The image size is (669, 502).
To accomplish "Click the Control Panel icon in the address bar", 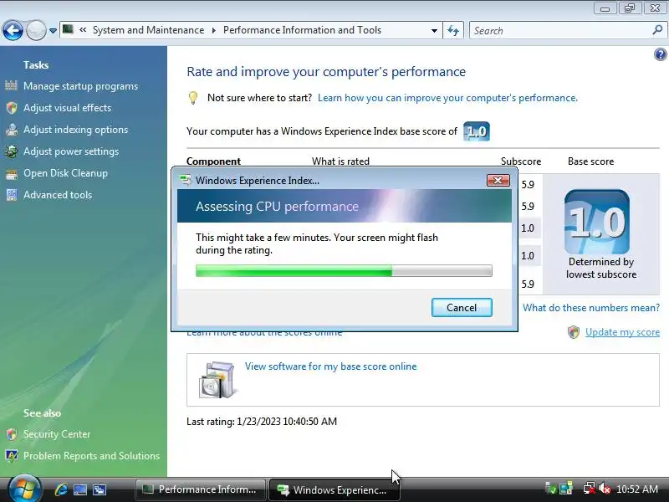I will coord(68,29).
